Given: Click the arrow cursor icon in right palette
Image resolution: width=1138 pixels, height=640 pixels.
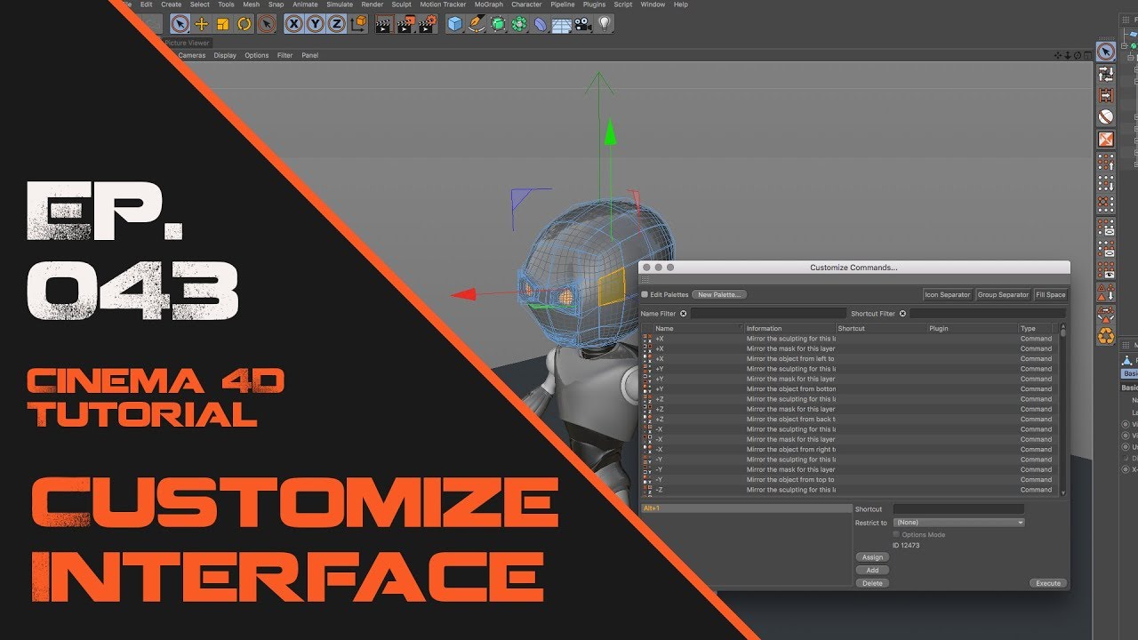Looking at the screenshot, I should pyautogui.click(x=1105, y=52).
